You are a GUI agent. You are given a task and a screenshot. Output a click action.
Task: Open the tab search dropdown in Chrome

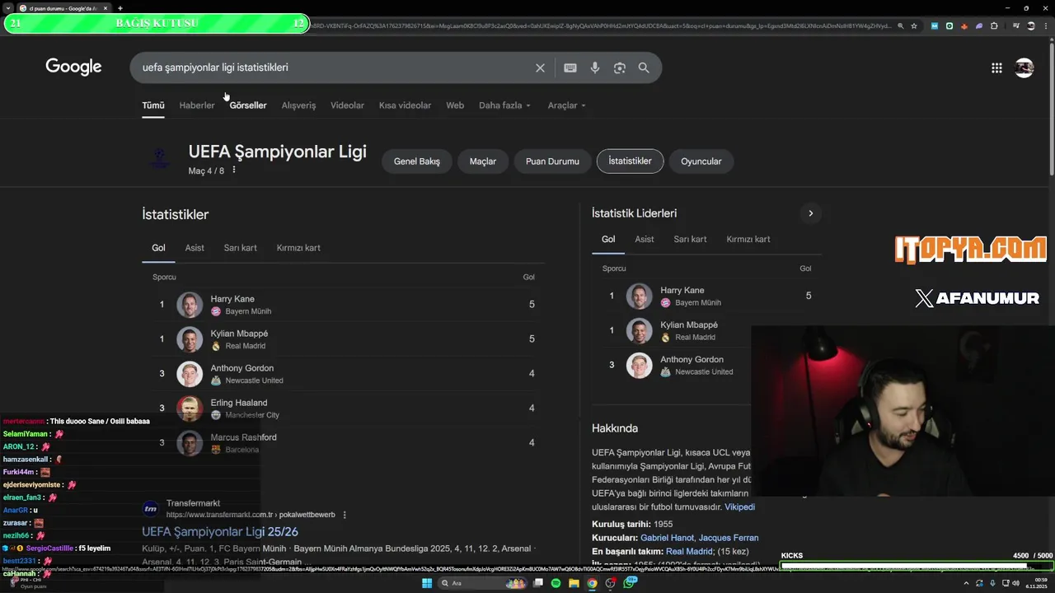pyautogui.click(x=8, y=8)
